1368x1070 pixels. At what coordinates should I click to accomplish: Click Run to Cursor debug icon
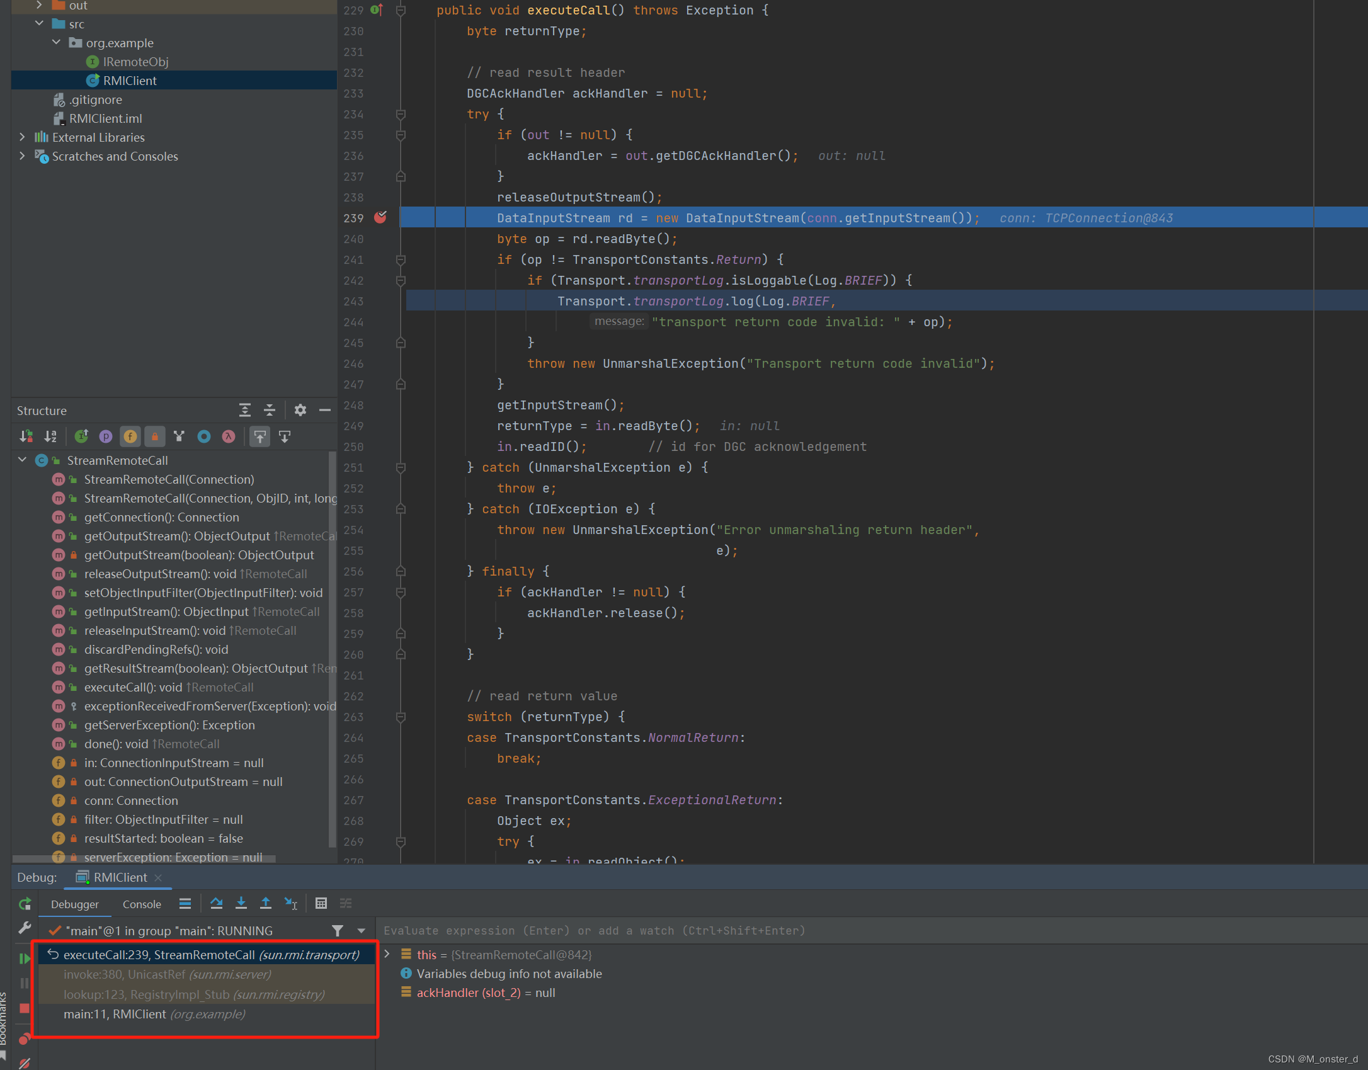[x=290, y=904]
